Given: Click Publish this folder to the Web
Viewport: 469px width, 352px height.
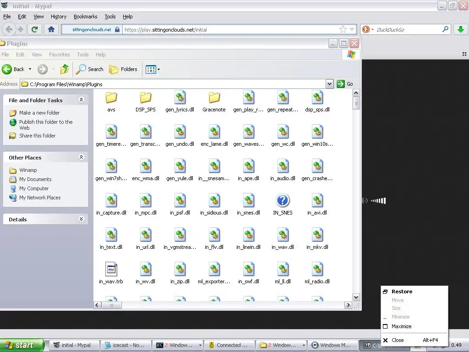Looking at the screenshot, I should [46, 125].
